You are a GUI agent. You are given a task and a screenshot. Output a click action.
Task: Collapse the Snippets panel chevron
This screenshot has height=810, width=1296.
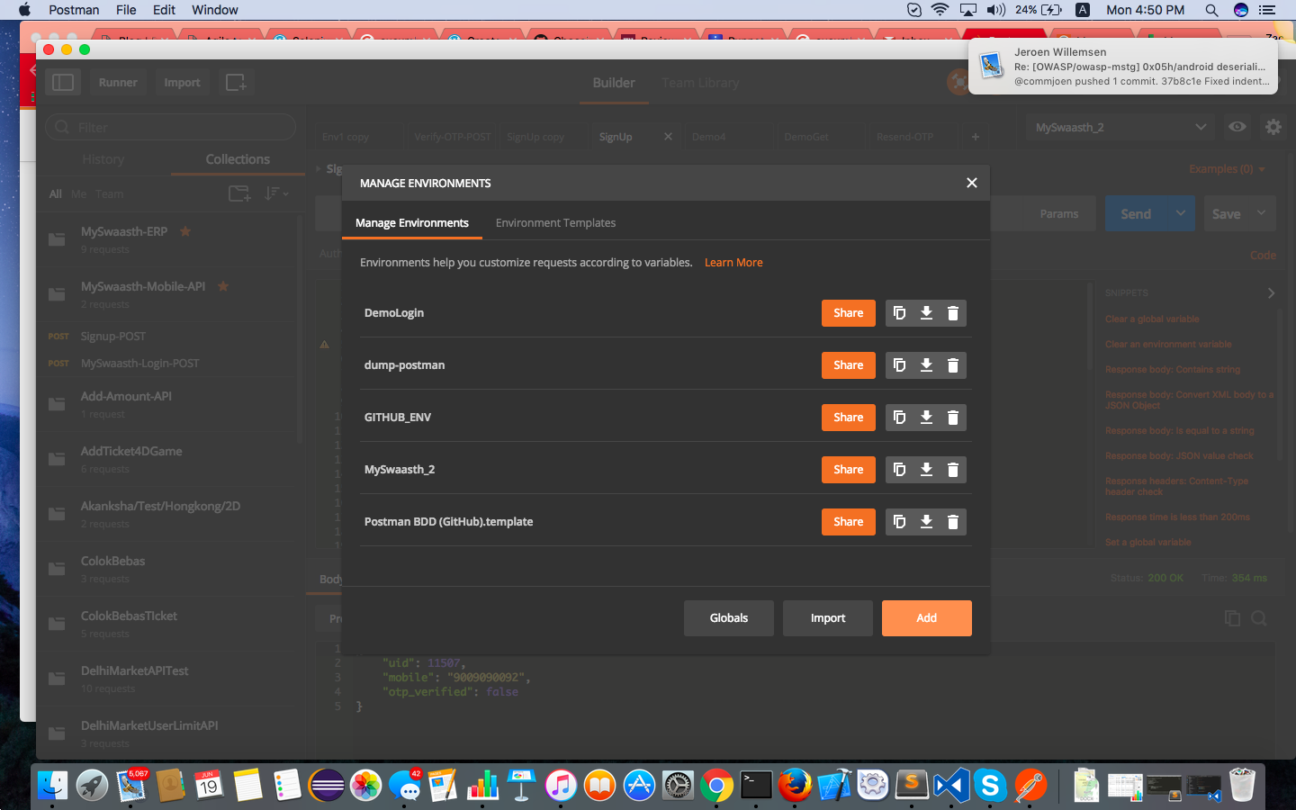1271,293
